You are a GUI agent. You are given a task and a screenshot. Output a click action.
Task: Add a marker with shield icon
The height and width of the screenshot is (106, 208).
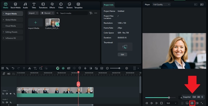80,68
